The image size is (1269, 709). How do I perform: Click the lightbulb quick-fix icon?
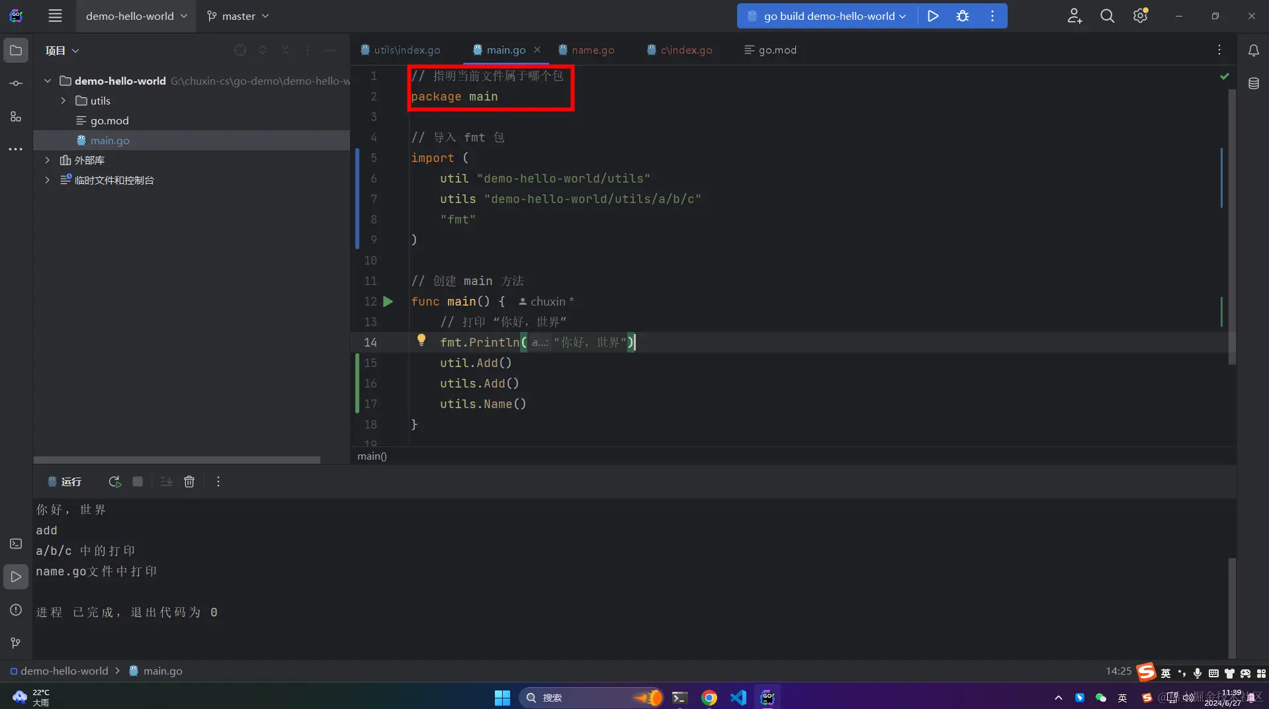pos(421,341)
